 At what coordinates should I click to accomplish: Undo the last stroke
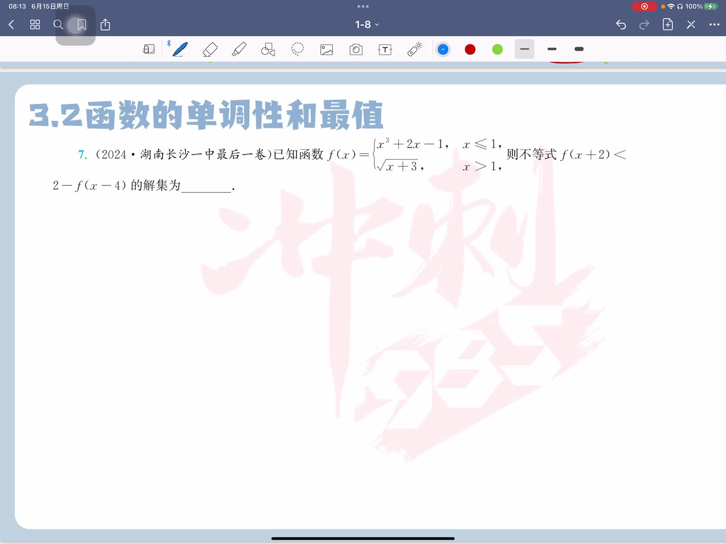point(621,25)
